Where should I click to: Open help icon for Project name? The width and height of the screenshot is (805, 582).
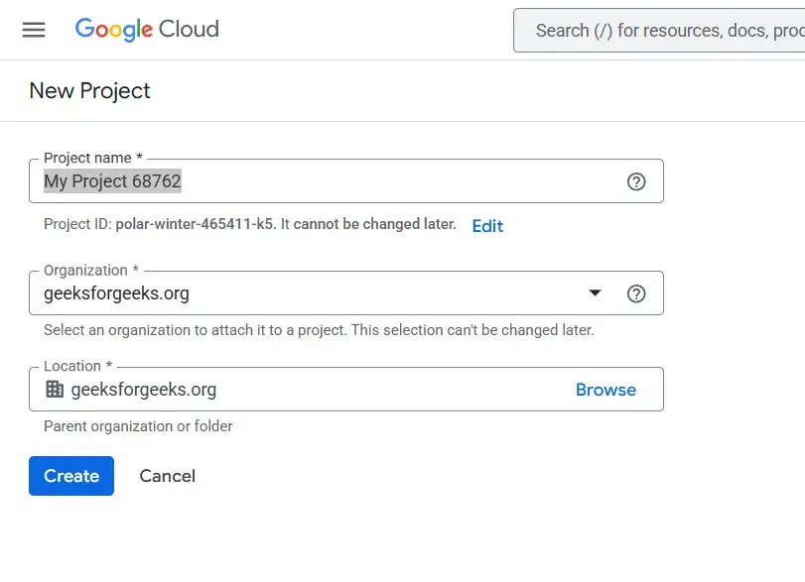click(636, 181)
